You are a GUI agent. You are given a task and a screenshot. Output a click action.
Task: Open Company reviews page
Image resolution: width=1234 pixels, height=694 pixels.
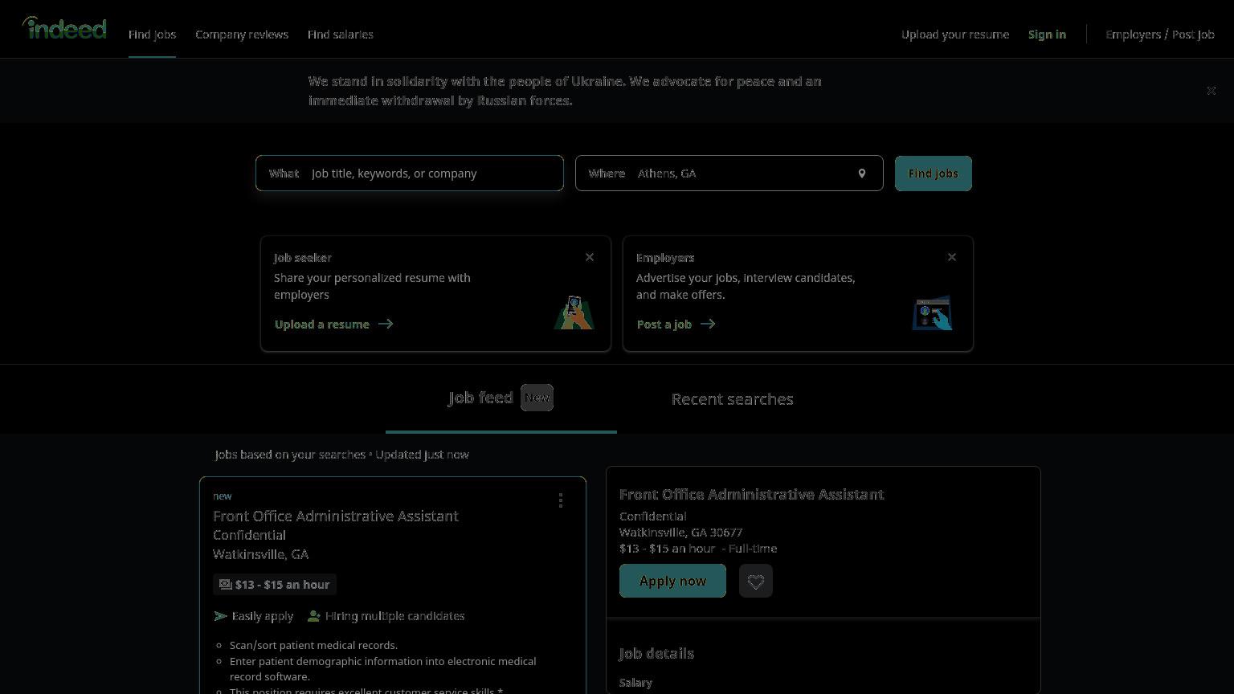coord(242,35)
